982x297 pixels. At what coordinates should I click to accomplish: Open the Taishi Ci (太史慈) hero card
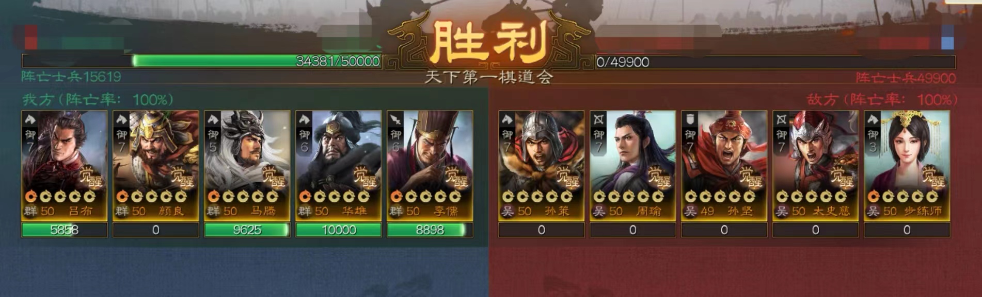(815, 166)
